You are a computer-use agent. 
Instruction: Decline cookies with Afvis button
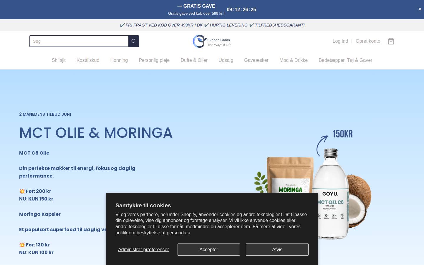[277, 249]
